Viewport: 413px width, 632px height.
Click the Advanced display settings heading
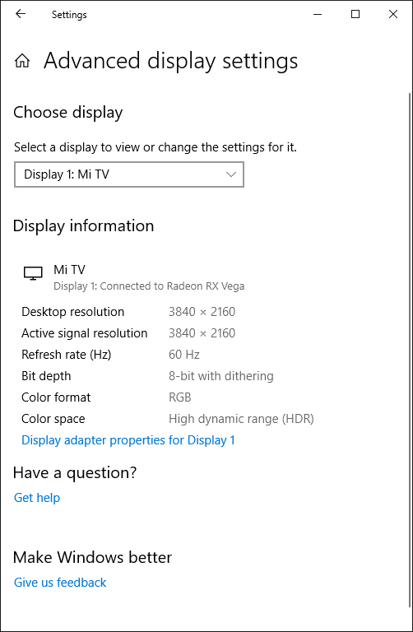pos(171,61)
